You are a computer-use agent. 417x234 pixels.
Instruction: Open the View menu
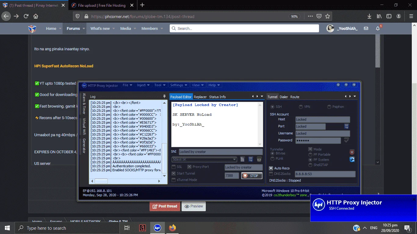click(x=198, y=85)
